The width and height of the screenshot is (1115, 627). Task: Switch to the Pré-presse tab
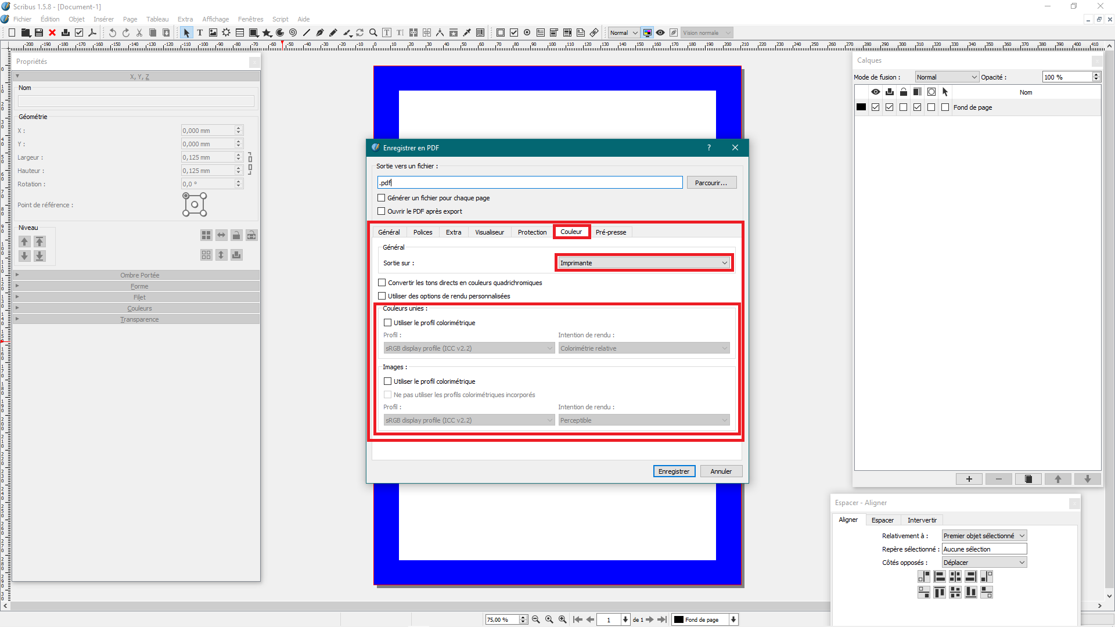point(610,232)
